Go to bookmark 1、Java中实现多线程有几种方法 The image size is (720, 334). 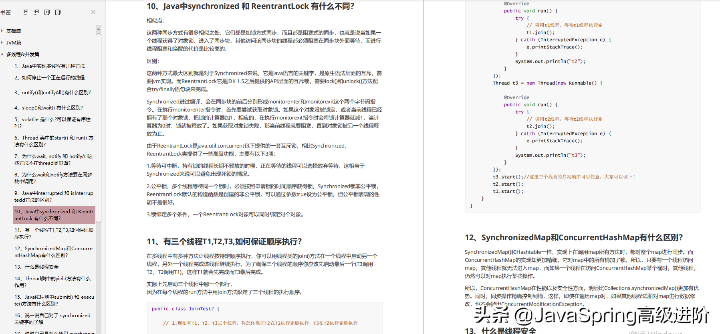50,66
